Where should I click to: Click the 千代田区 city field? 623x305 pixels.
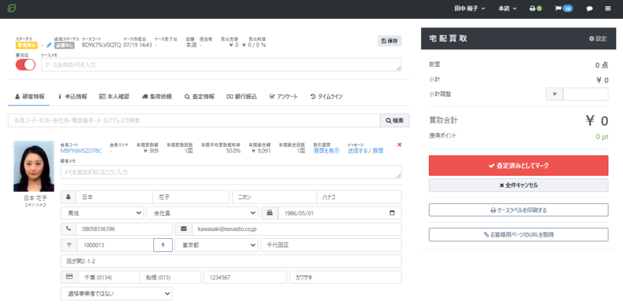click(331, 245)
